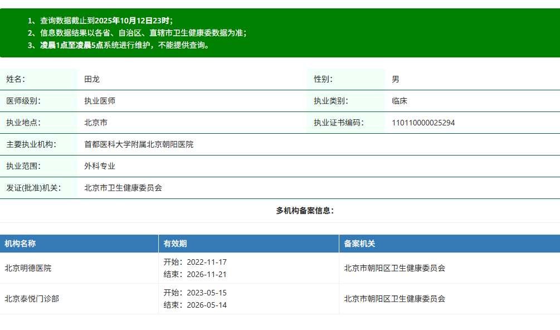Click the 有效期 column header
560x330 pixels.
[x=175, y=244]
